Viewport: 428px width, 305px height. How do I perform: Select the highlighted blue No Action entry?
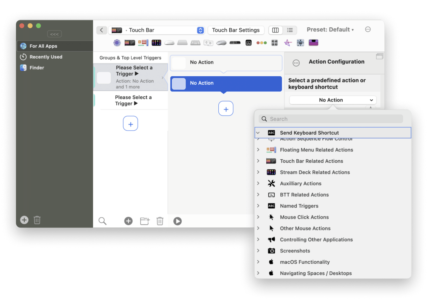point(226,84)
